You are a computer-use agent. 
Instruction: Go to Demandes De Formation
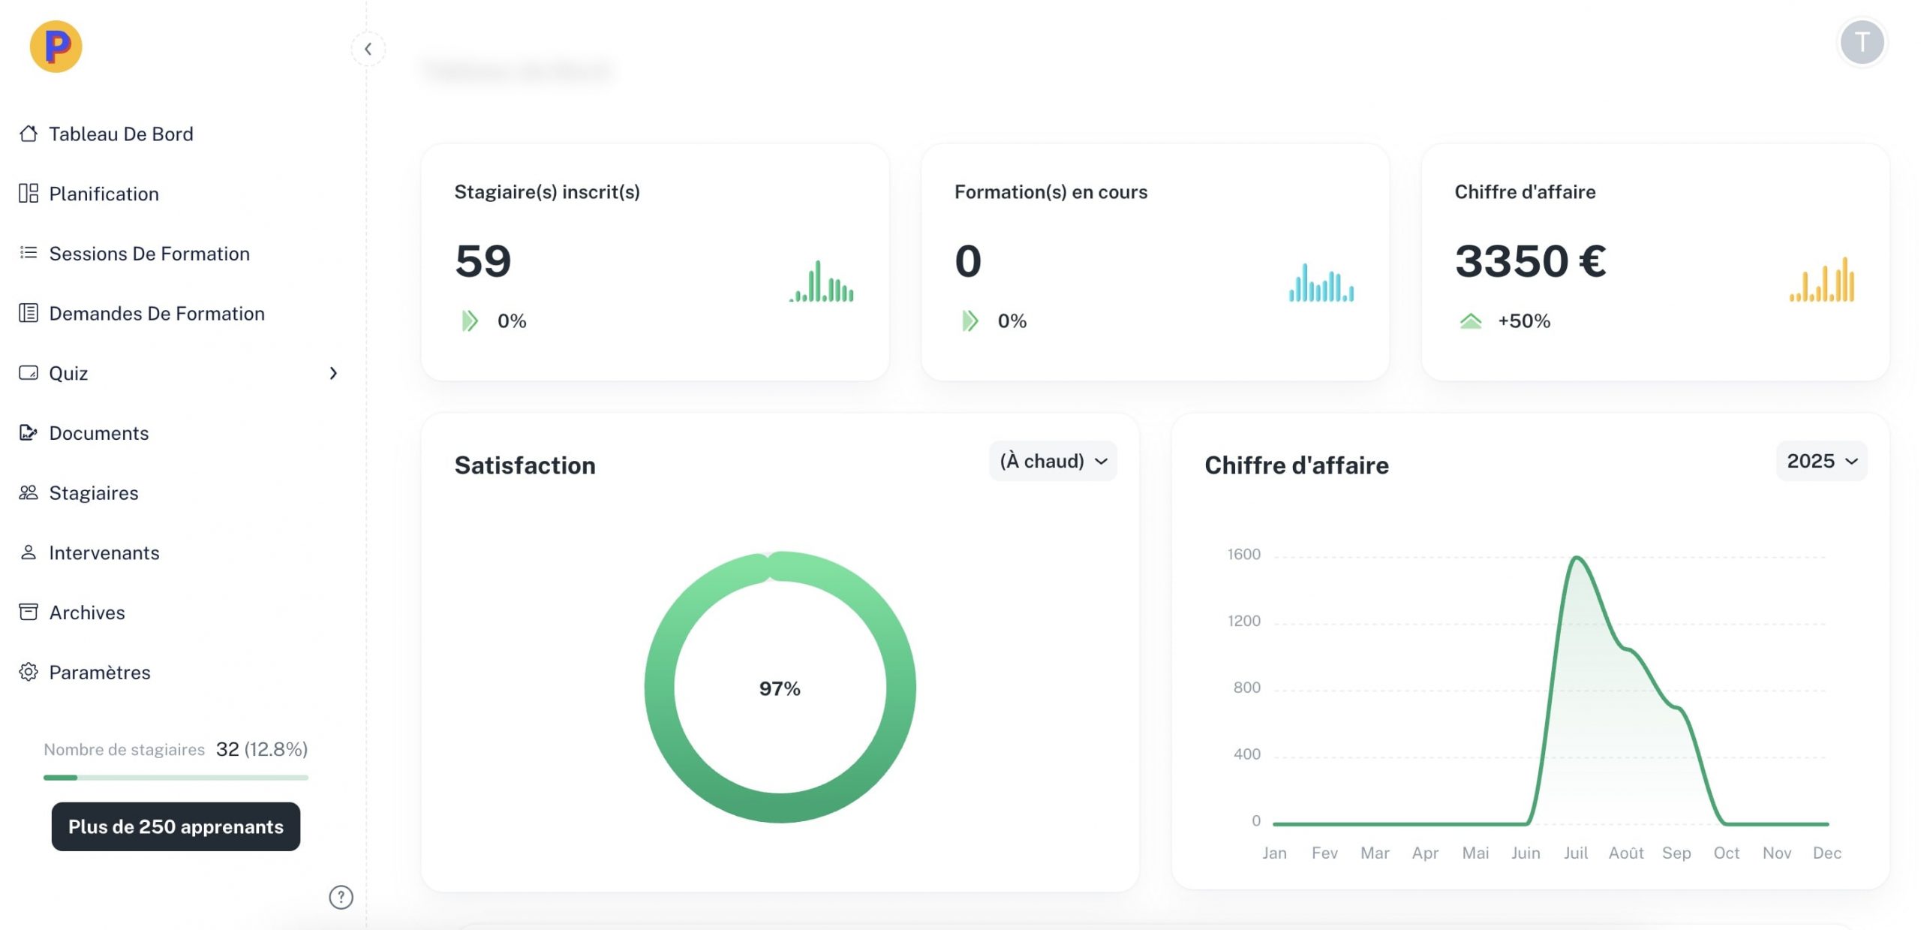click(x=157, y=313)
